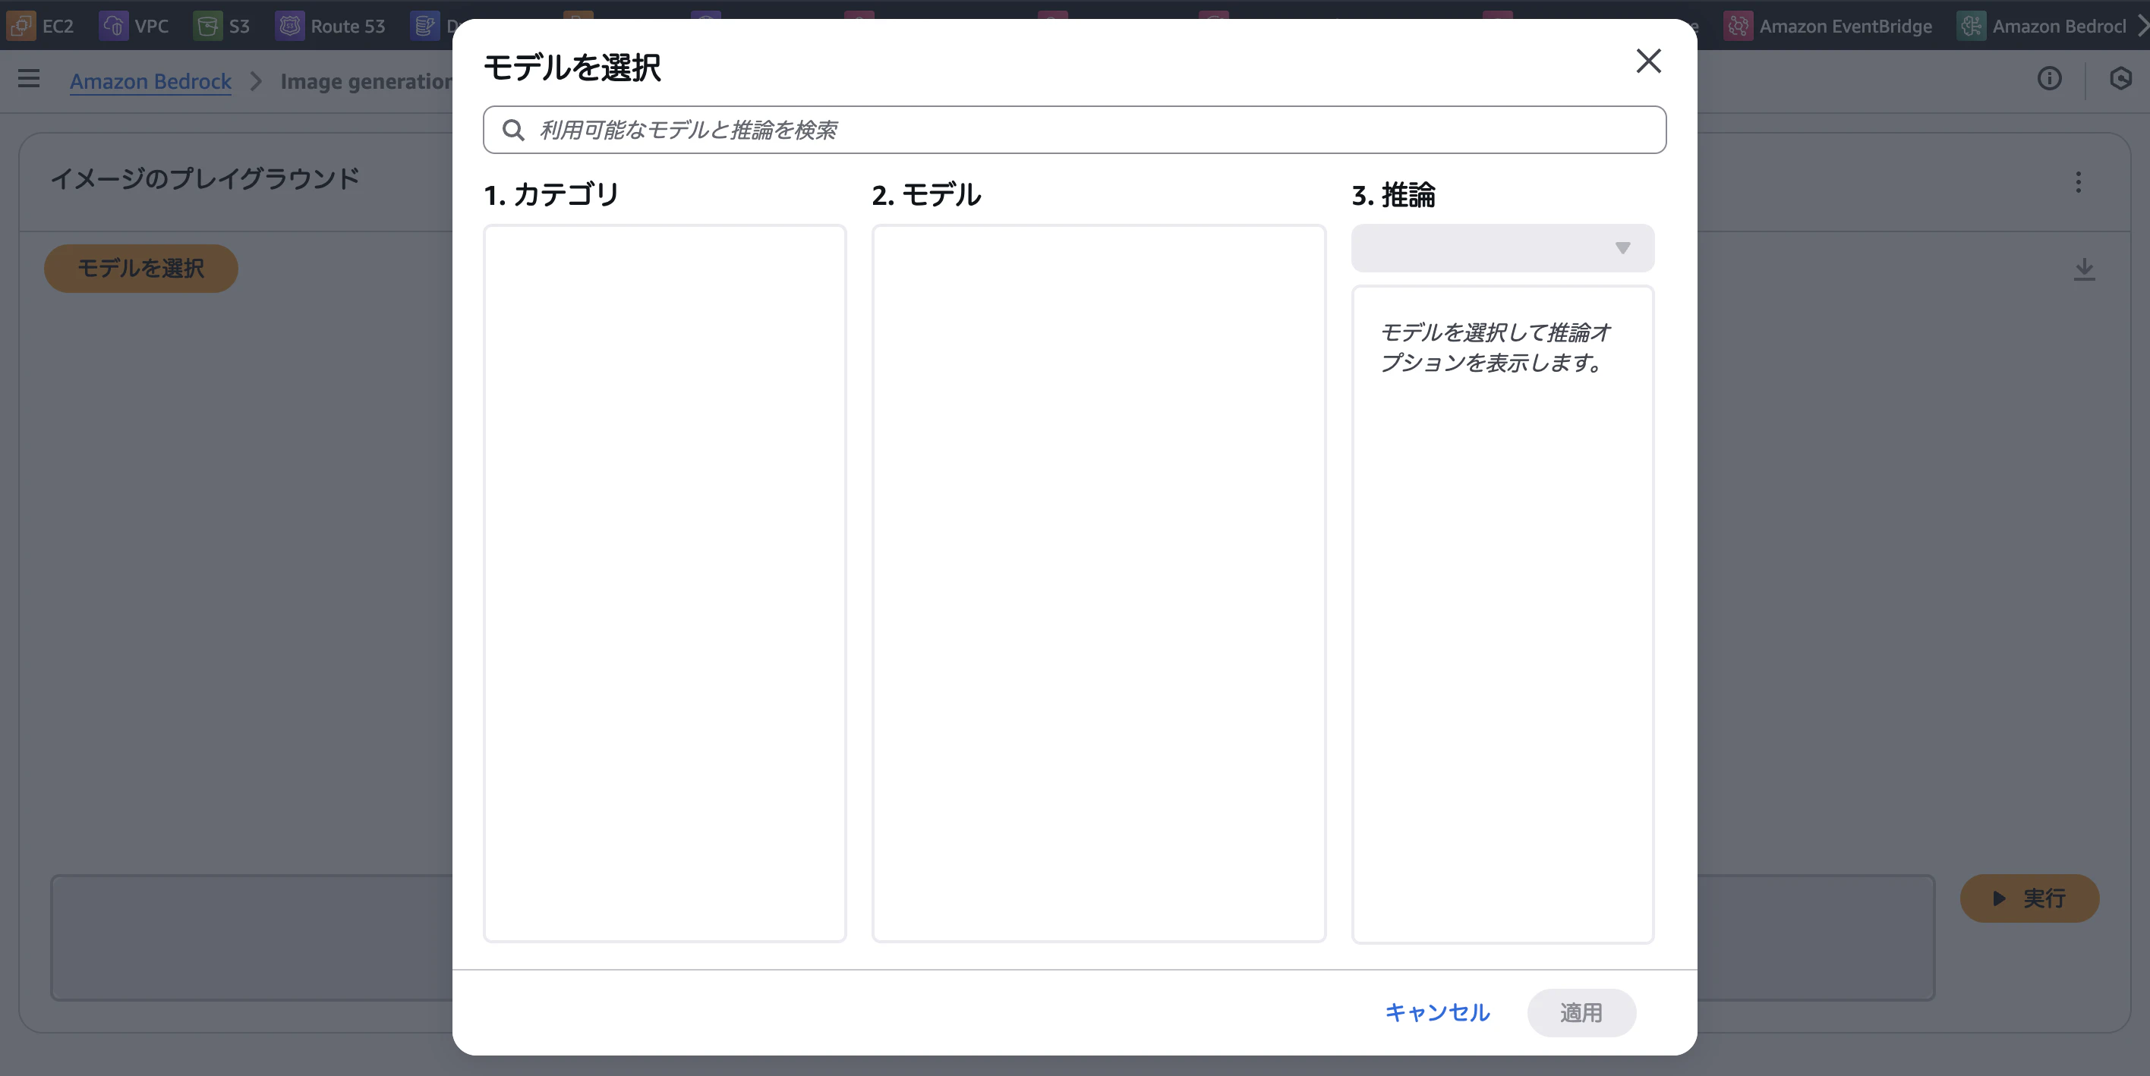
Task: Click the settings icon at top right
Action: point(2121,79)
